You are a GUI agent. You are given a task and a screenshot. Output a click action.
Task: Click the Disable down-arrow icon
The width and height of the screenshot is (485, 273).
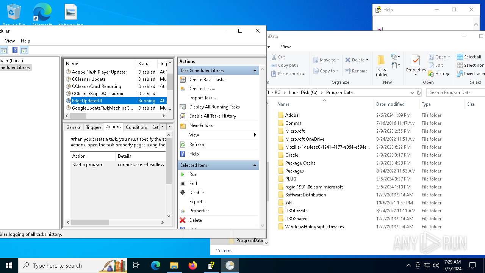[183, 193]
